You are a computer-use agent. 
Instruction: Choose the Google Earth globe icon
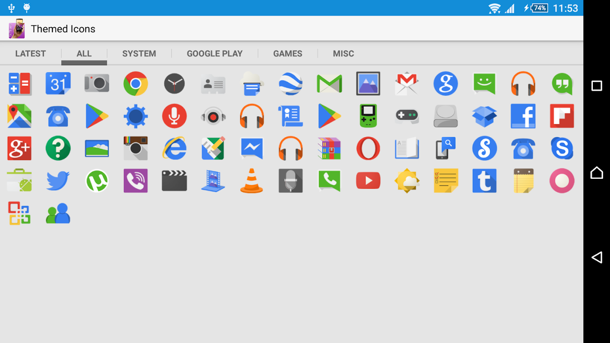290,84
